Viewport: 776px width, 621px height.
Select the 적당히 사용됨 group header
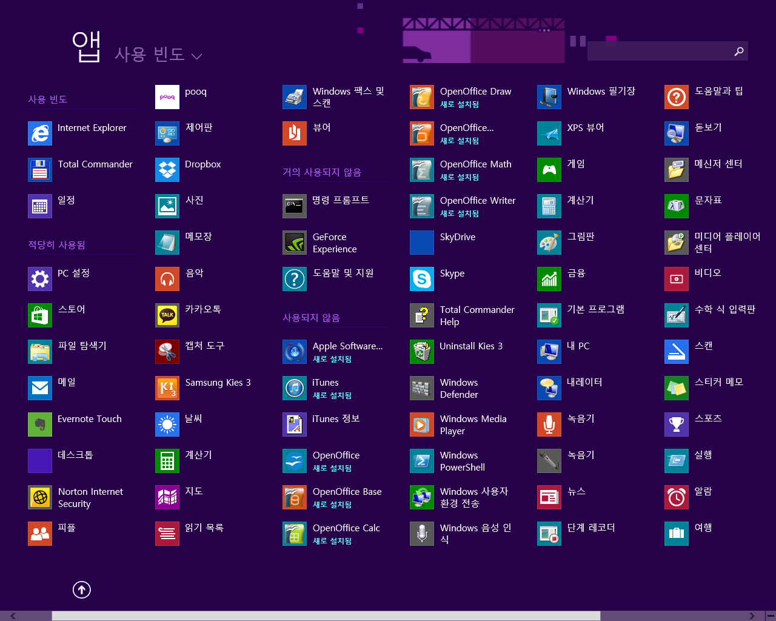56,245
